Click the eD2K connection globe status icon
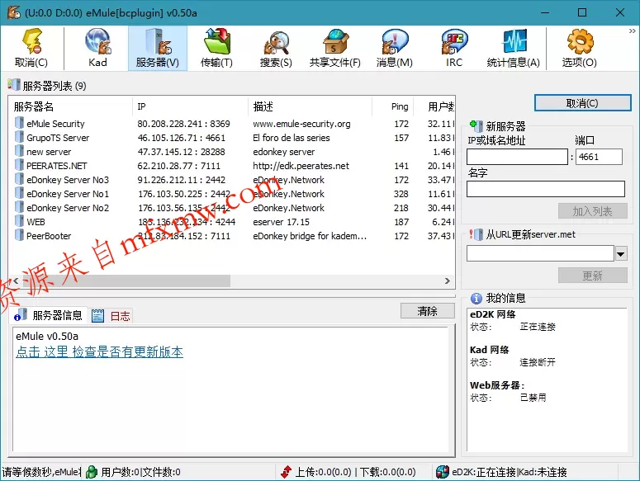This screenshot has height=481, width=640. (x=443, y=472)
